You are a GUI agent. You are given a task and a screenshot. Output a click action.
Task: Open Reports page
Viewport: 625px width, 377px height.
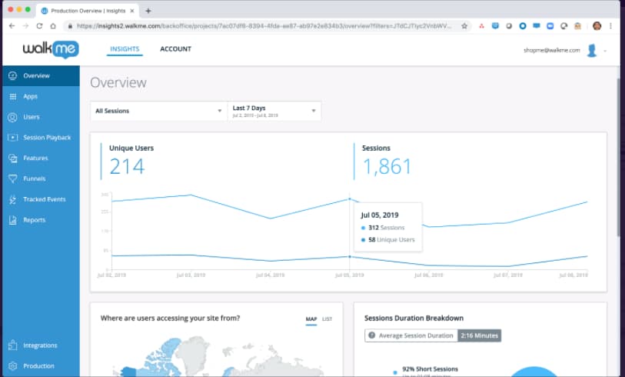35,220
